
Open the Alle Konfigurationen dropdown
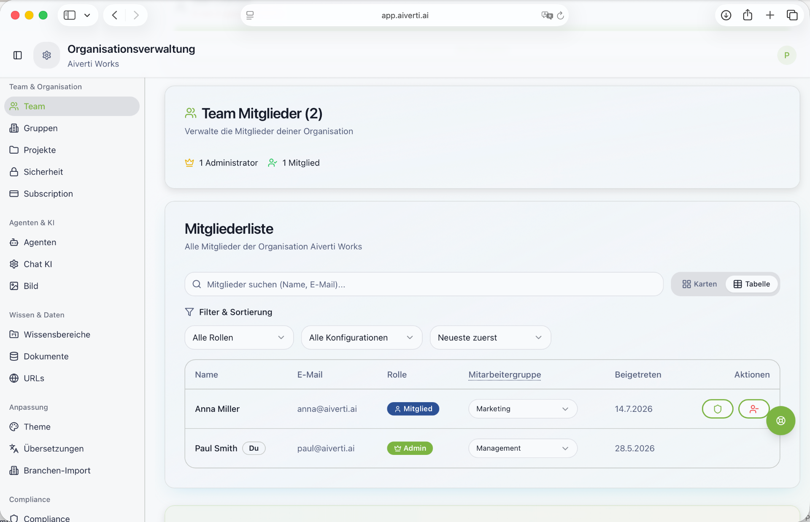tap(362, 338)
